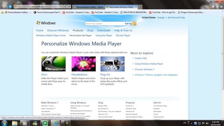Open the Using Windows Media Player link in More to explore
The width and height of the screenshot is (224, 126).
click(x=149, y=64)
